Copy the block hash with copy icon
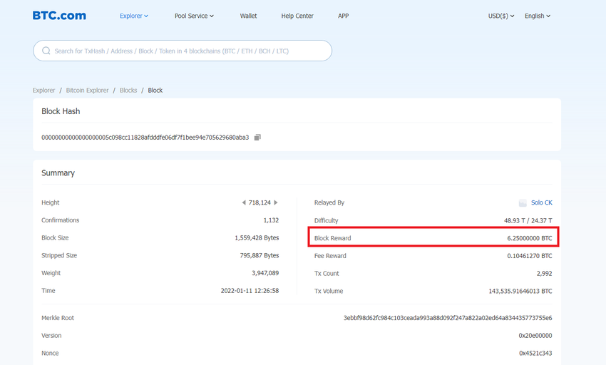The height and width of the screenshot is (365, 606). pos(257,138)
